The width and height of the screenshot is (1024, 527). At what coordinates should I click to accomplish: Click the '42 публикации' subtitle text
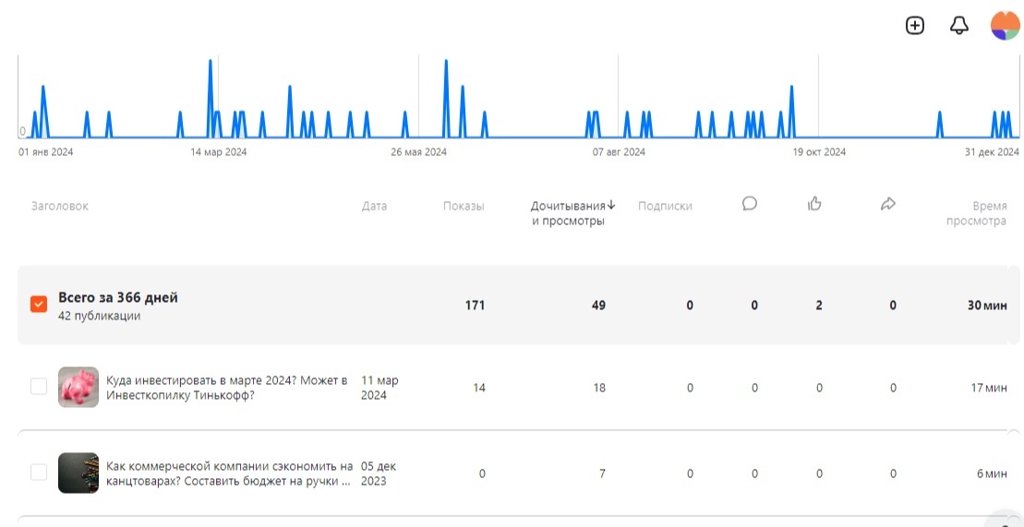click(100, 316)
